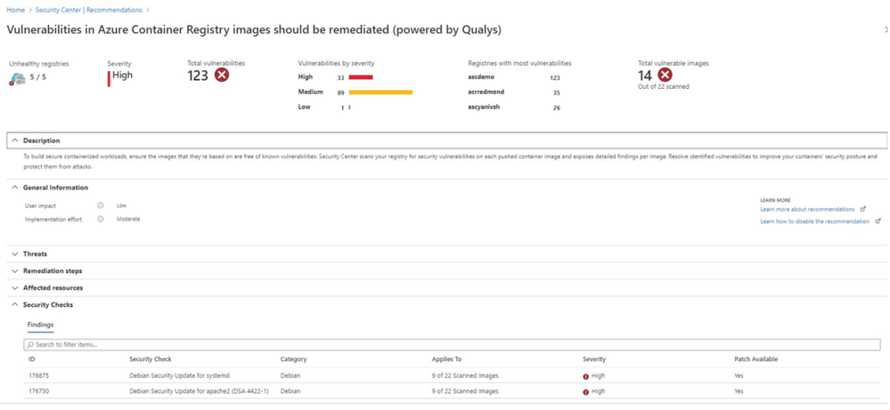Click the Home breadcrumb link
This screenshot has width=890, height=410.
tap(15, 10)
